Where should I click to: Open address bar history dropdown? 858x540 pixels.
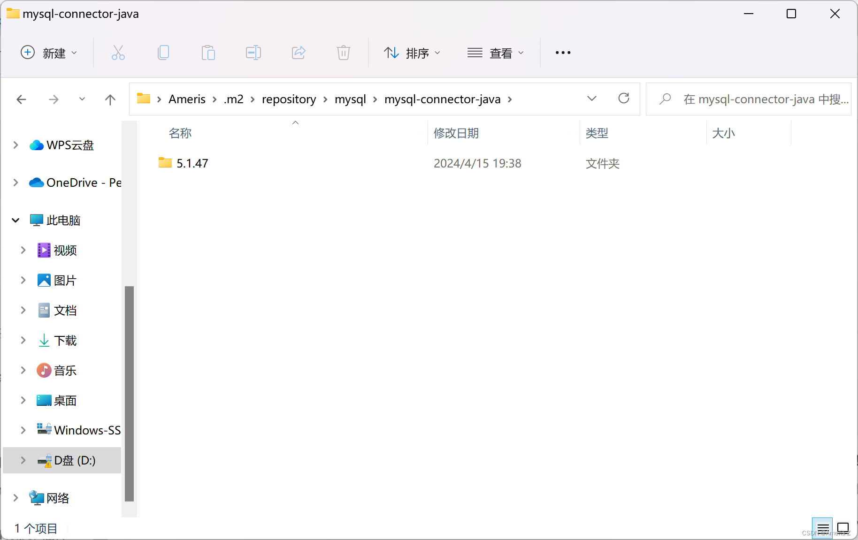[592, 99]
